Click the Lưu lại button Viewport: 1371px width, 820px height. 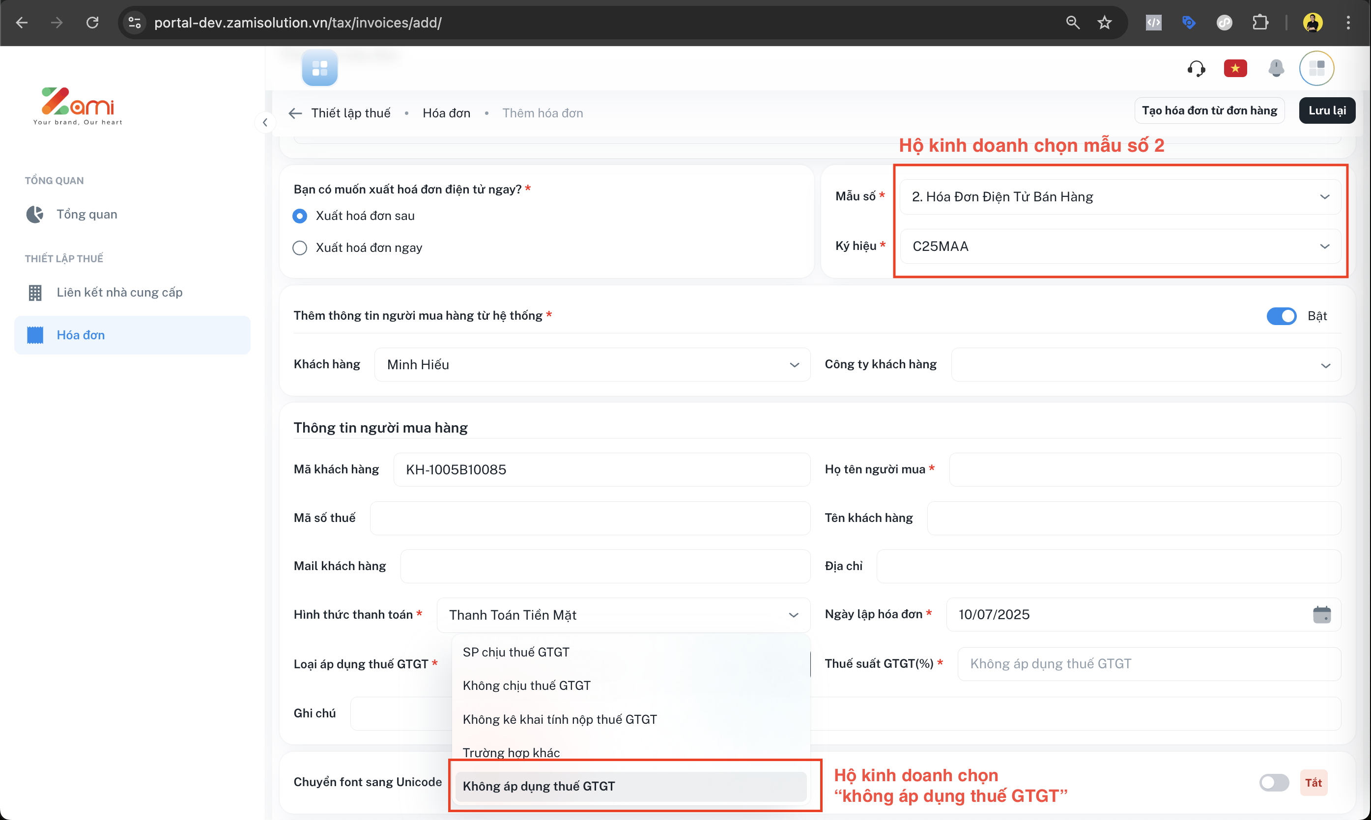1326,110
